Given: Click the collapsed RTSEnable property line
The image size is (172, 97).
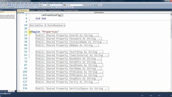Looking at the screenshot, I should [x=69, y=72].
